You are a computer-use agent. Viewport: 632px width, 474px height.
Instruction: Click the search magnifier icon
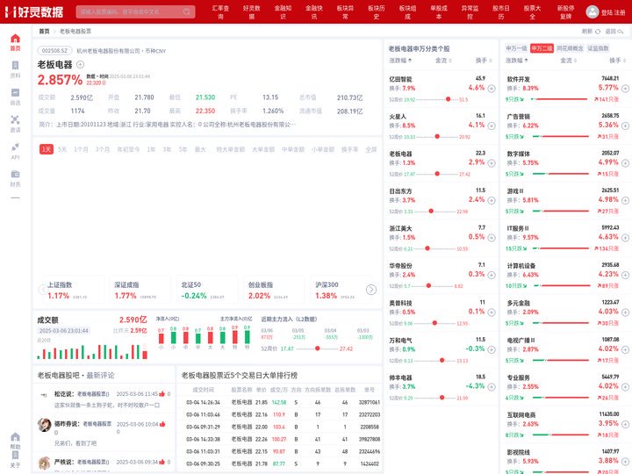click(x=187, y=11)
